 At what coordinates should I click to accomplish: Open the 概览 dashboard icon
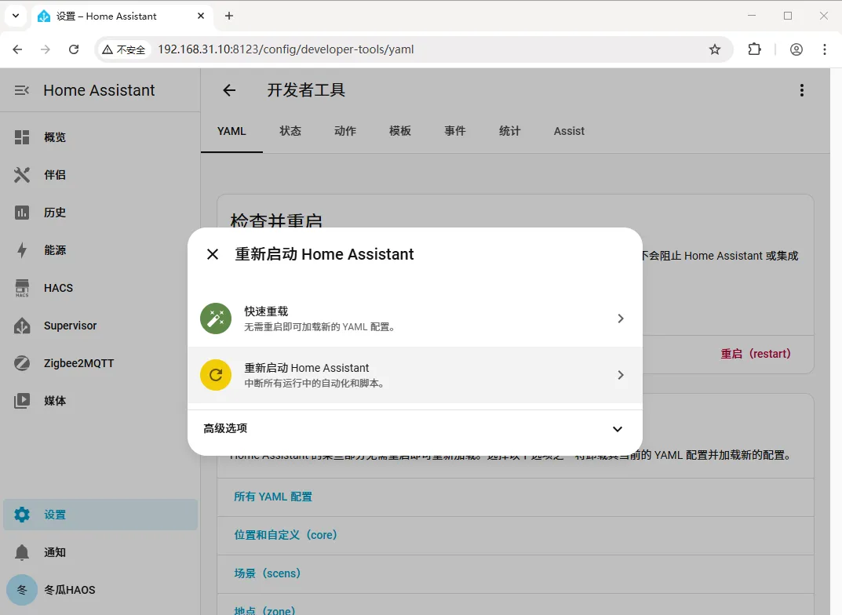click(x=21, y=137)
